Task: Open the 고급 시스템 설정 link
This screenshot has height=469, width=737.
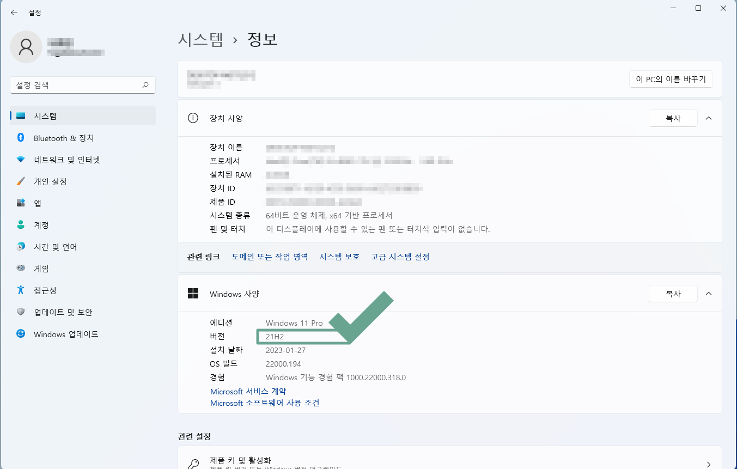Action: 400,256
